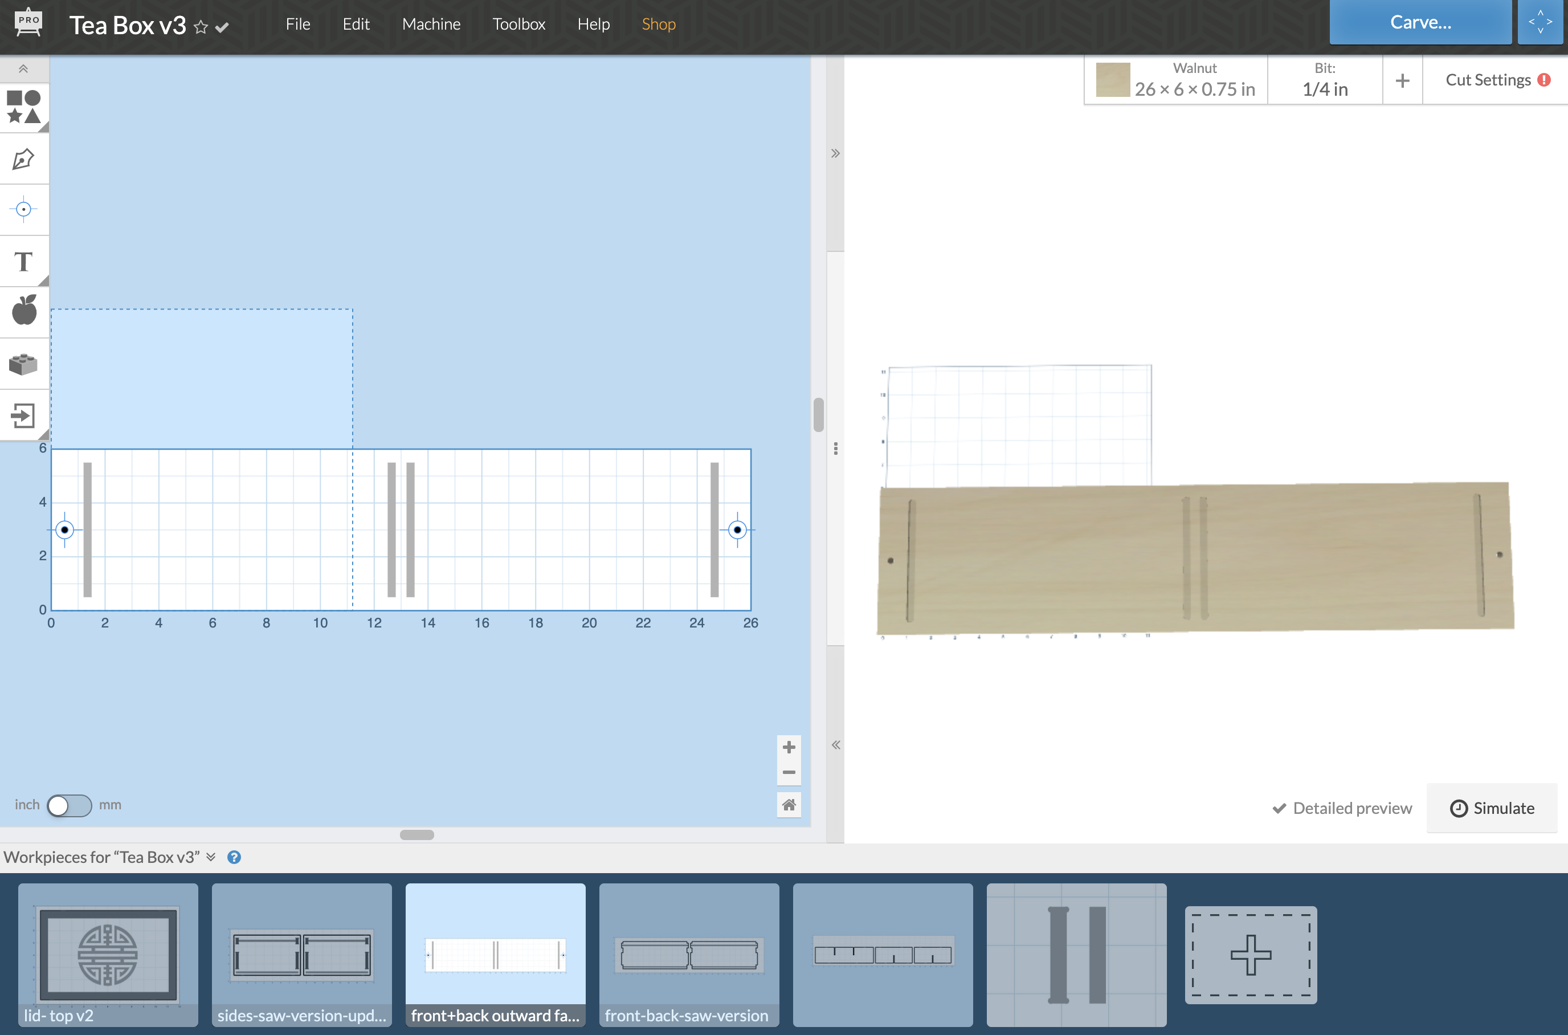The image size is (1568, 1035).
Task: Open the apps apple icon
Action: [x=24, y=311]
